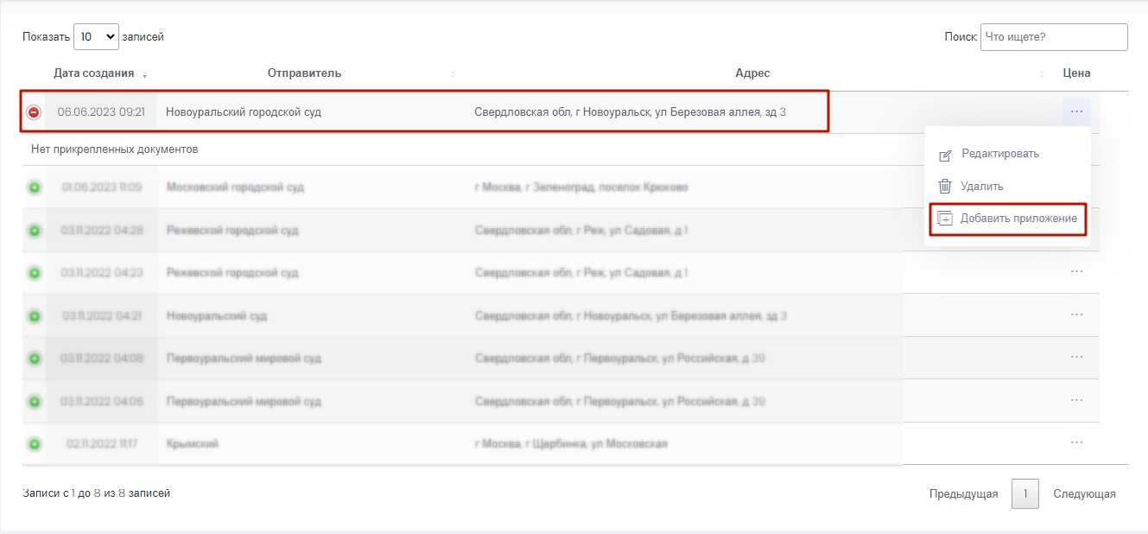Open the records-per-page dropdown
The image size is (1148, 534).
click(96, 37)
